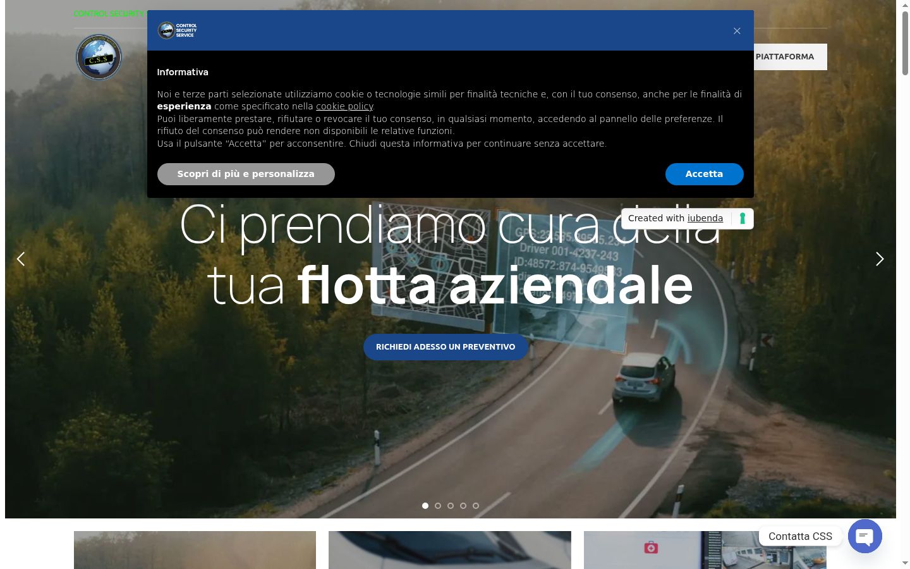The height and width of the screenshot is (569, 910).
Task: Select the third carousel slide dot
Action: [451, 506]
